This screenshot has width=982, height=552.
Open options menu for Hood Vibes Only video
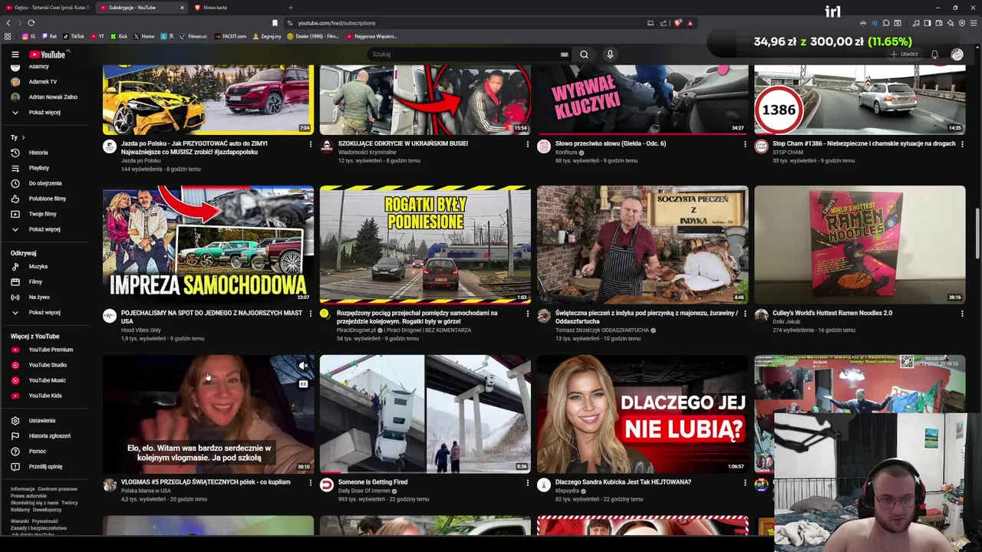click(x=311, y=314)
